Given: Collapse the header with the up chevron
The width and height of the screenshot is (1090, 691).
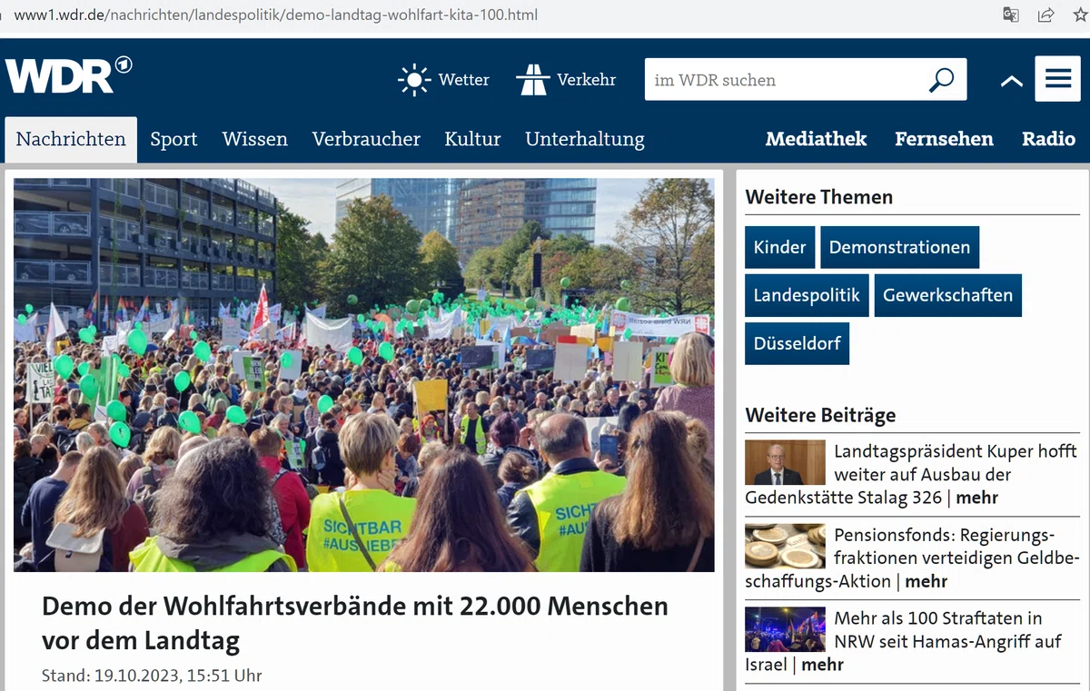Looking at the screenshot, I should tap(1011, 81).
